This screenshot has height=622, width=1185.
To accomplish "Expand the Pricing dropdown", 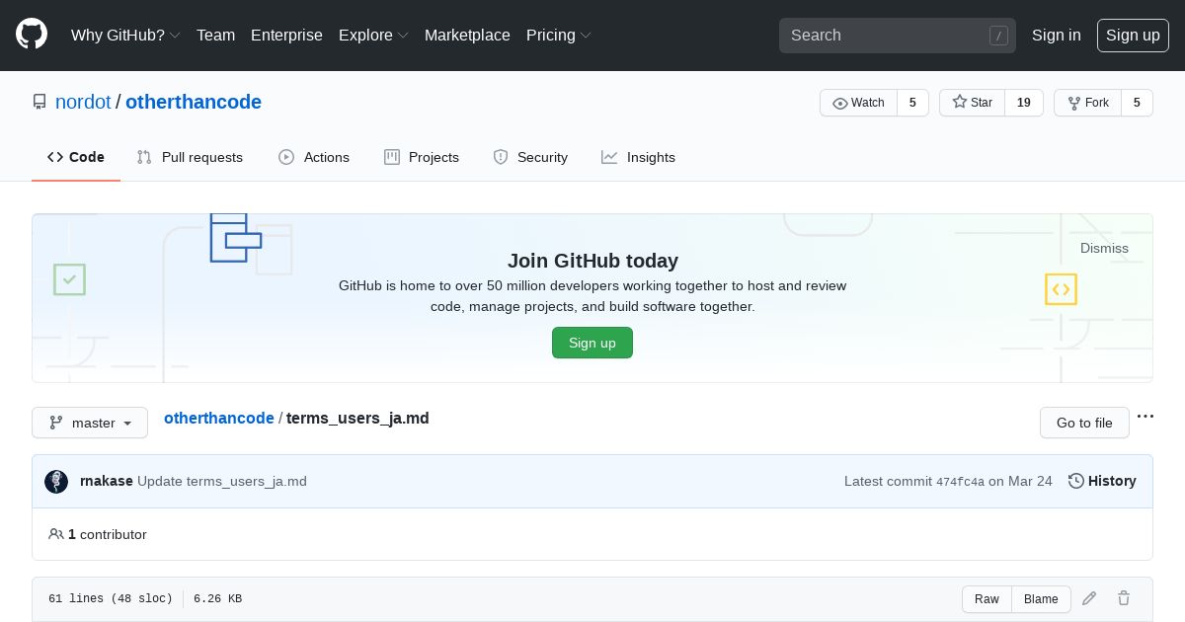I will coord(559,35).
